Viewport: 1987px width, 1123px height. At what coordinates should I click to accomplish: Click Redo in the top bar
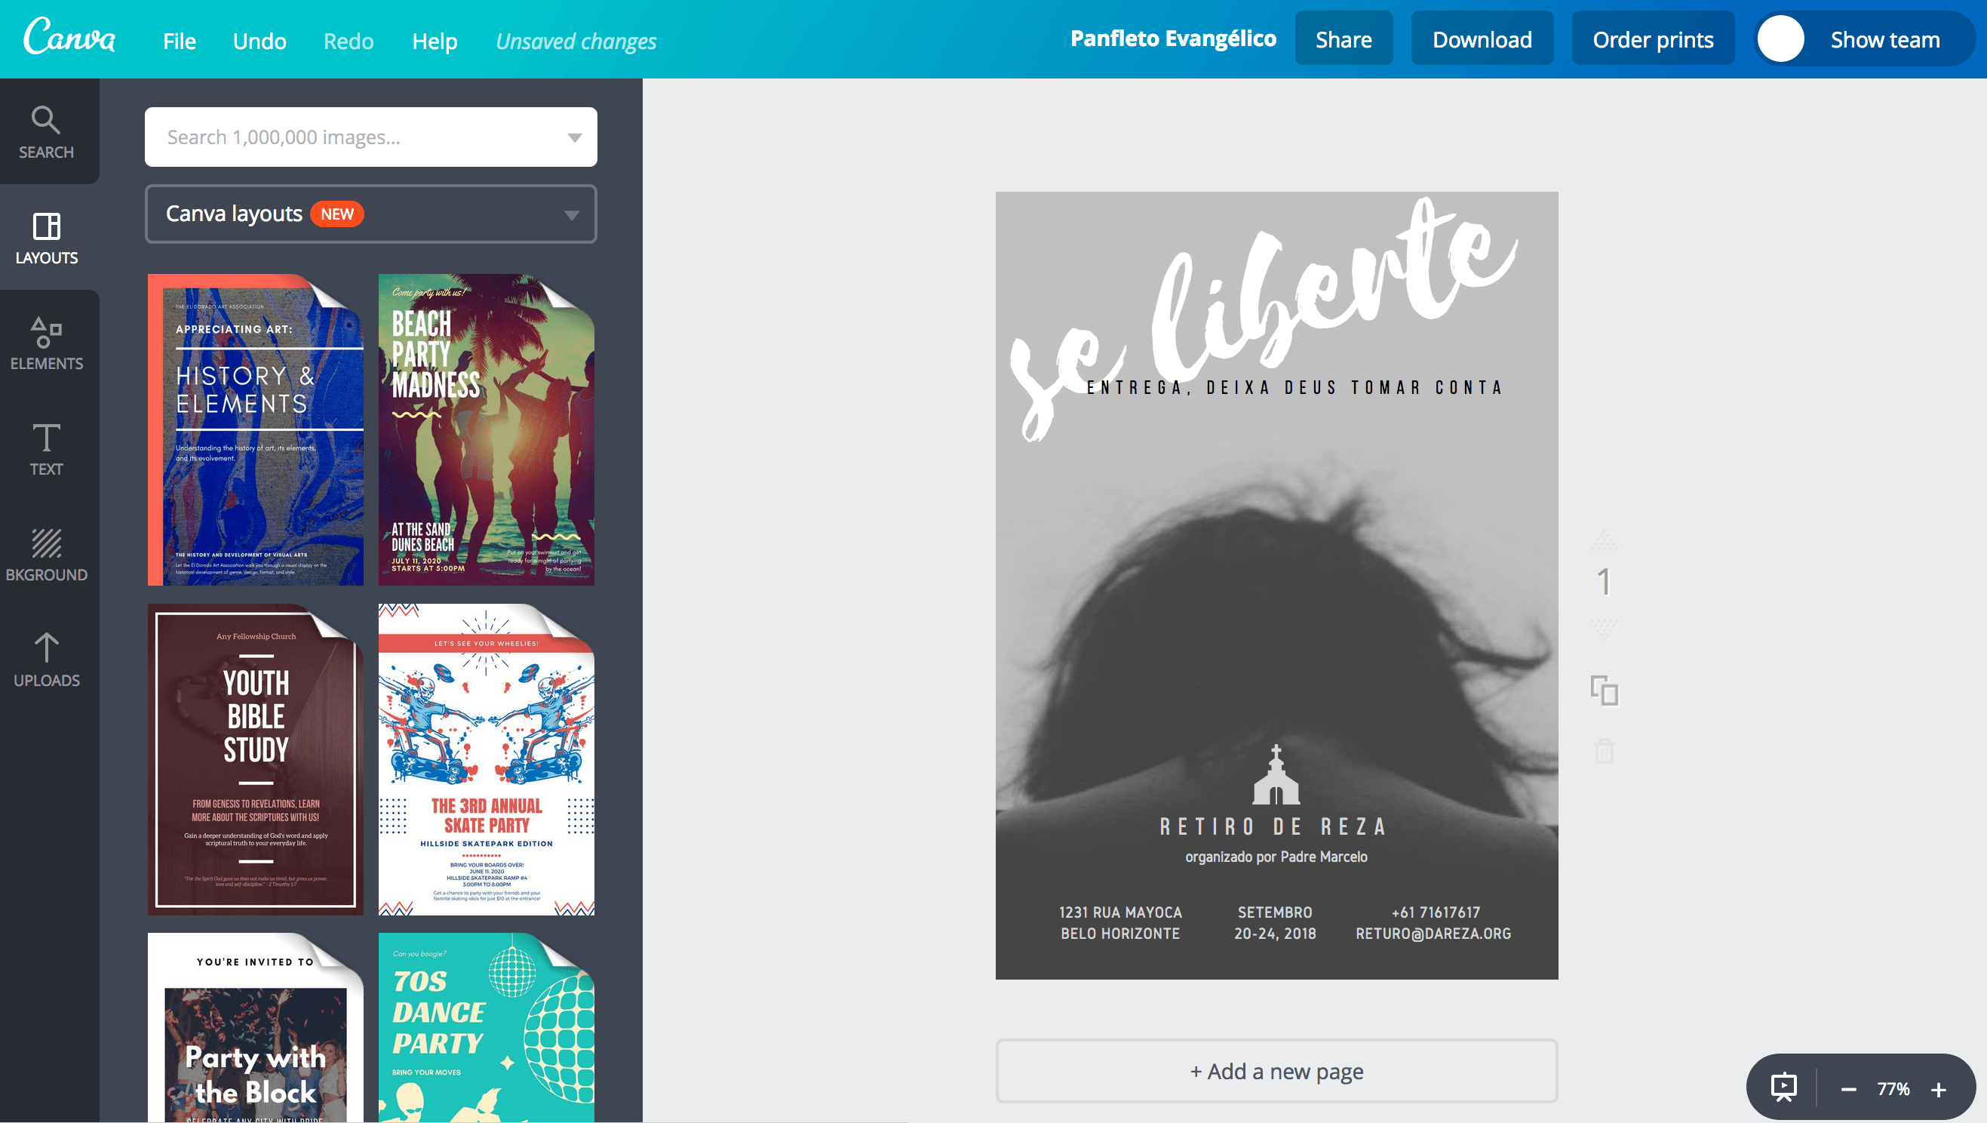point(349,41)
